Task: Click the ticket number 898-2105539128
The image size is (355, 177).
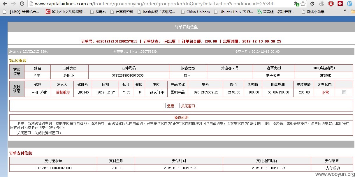Action: (206, 92)
